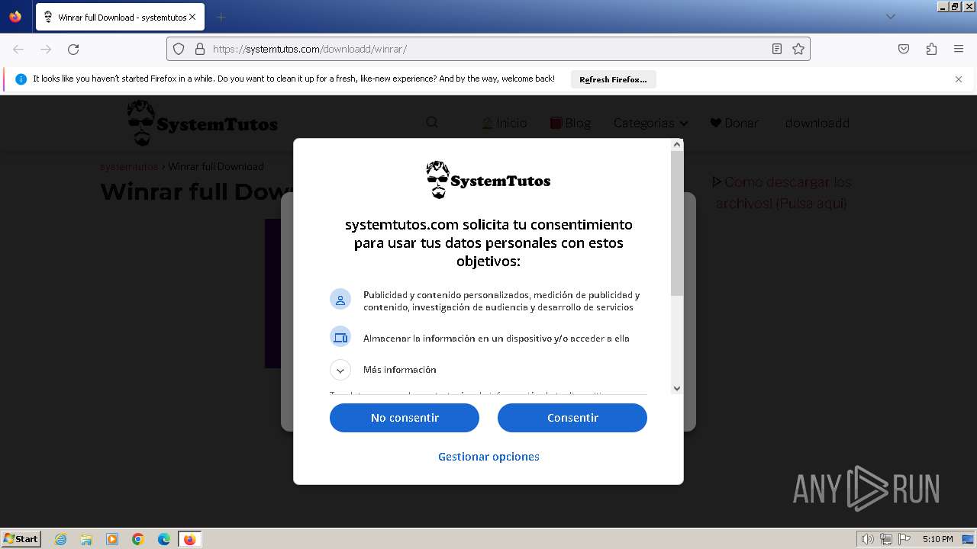This screenshot has width=977, height=549.
Task: Launch Internet Explorer from taskbar
Action: click(61, 539)
